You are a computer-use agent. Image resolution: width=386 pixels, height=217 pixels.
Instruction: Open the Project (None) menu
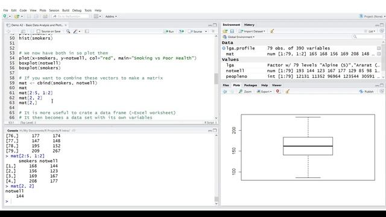click(372, 16)
